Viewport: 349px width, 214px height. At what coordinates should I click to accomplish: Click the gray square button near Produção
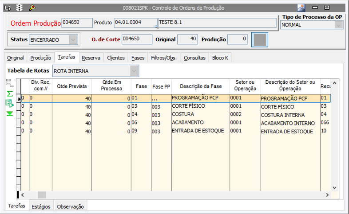259,40
